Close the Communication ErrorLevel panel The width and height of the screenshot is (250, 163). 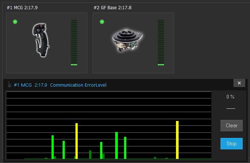click(239, 83)
